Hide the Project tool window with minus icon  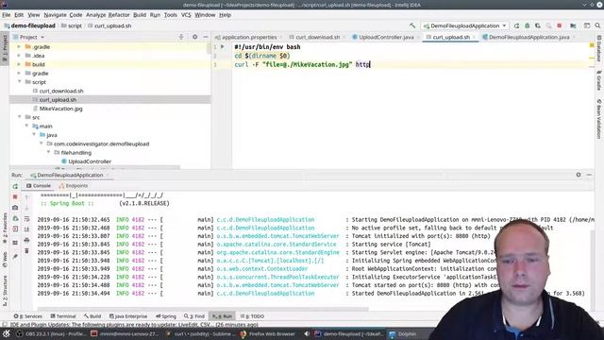(x=206, y=37)
